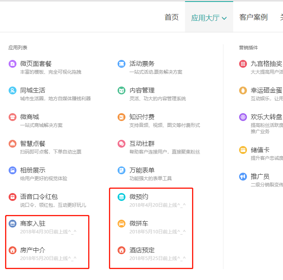Image resolution: width=283 pixels, height=280 pixels.
Task: Select the upcoming 微预约 app entry
Action: point(139,197)
